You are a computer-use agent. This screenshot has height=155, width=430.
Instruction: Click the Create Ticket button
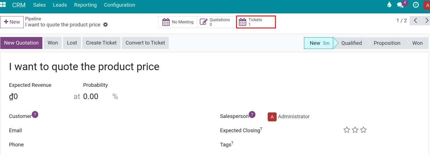pyautogui.click(x=101, y=43)
